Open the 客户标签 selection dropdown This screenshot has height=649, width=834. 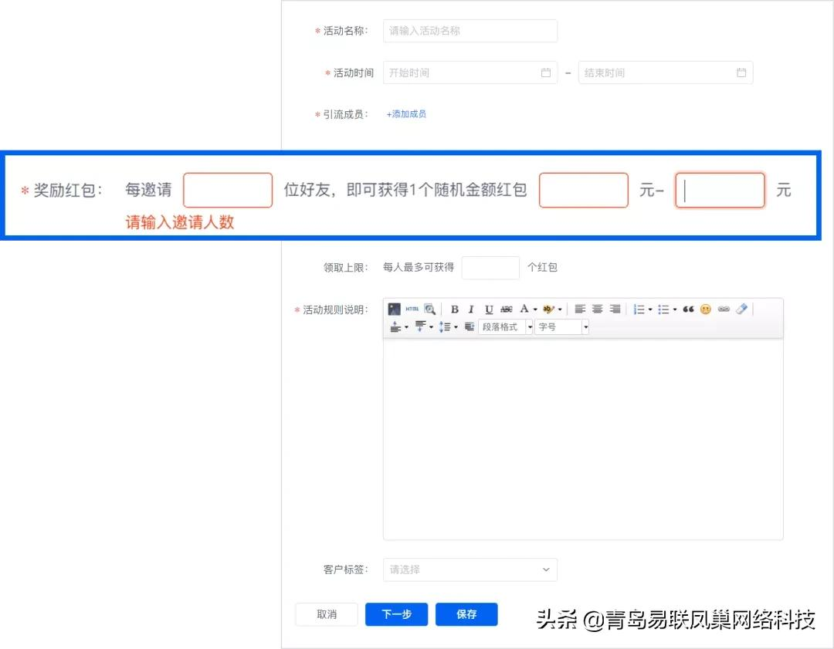coord(470,570)
